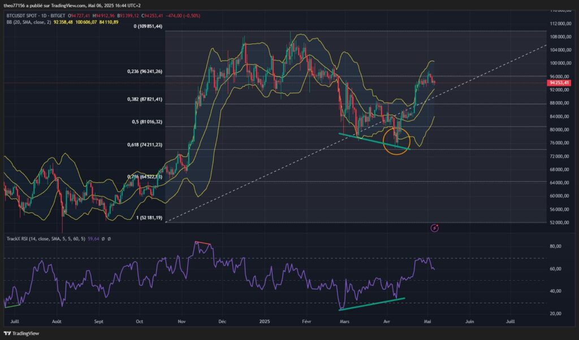Select the teal trendline on the RSI pane
579x340 pixels.
tap(373, 304)
